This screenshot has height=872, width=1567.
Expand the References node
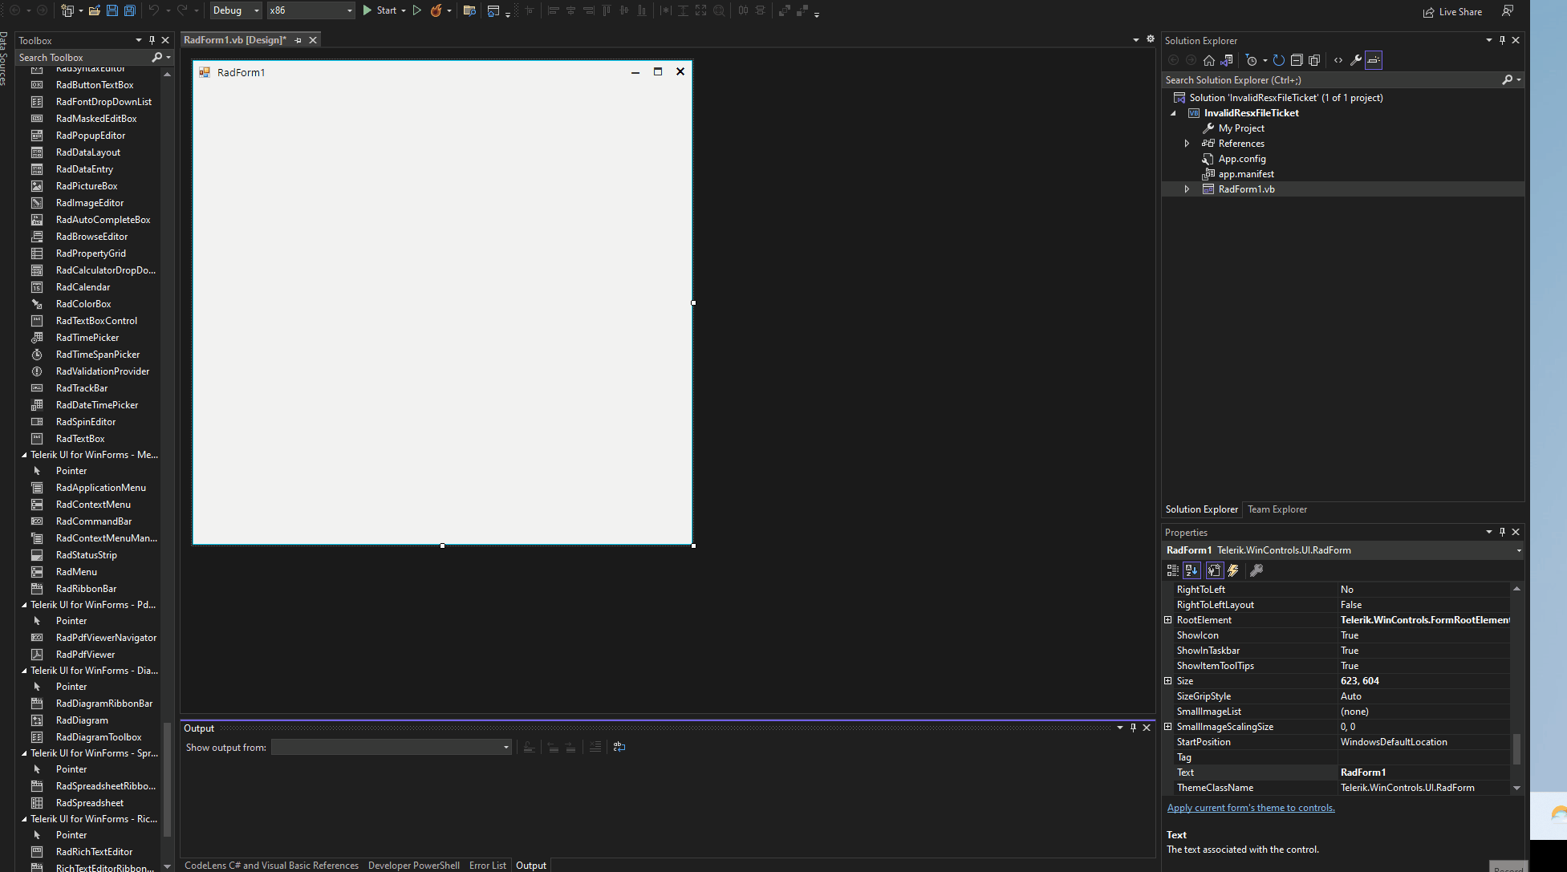1187,144
